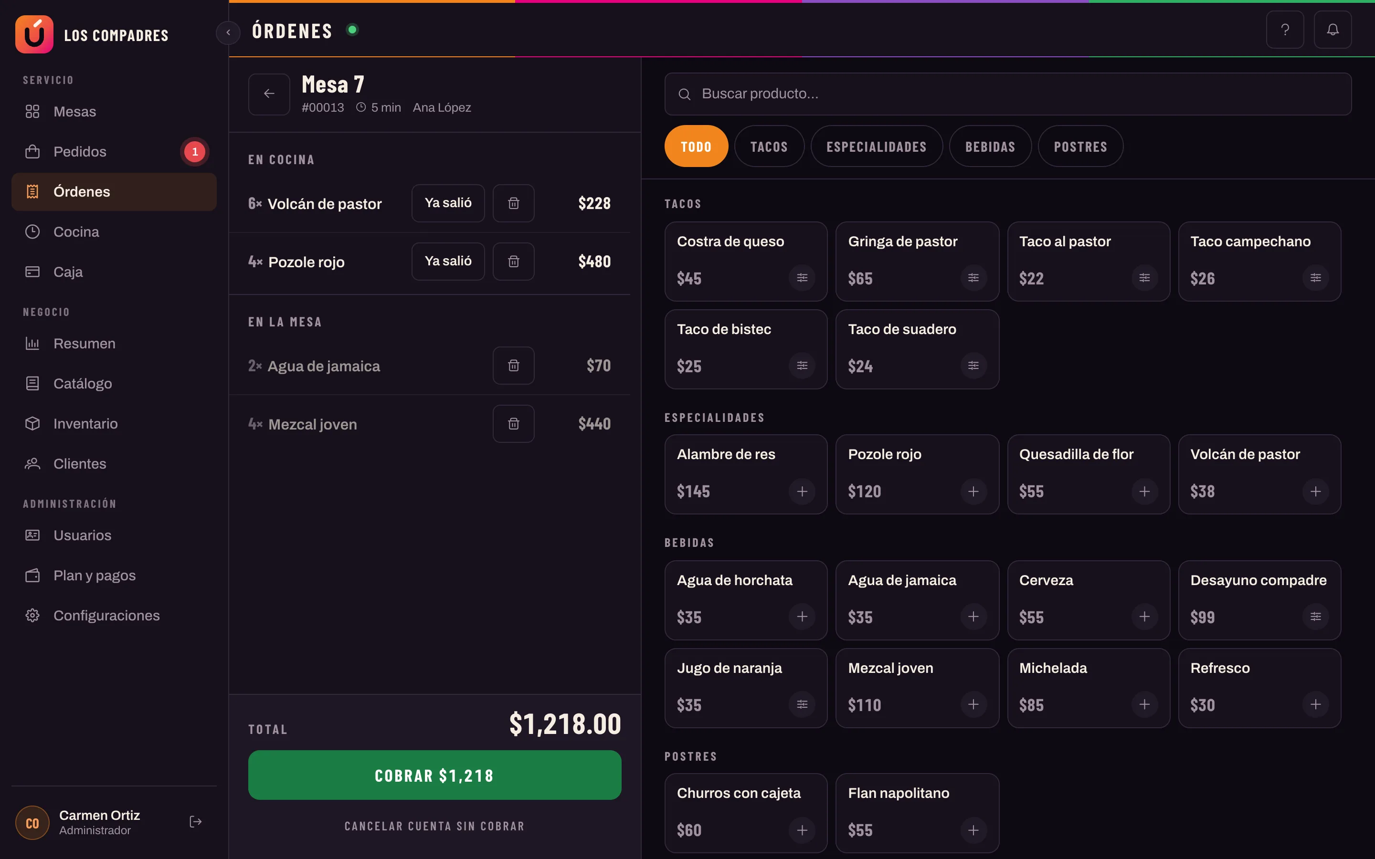Open options for Taco al pastor
1375x859 pixels.
pyautogui.click(x=1144, y=278)
